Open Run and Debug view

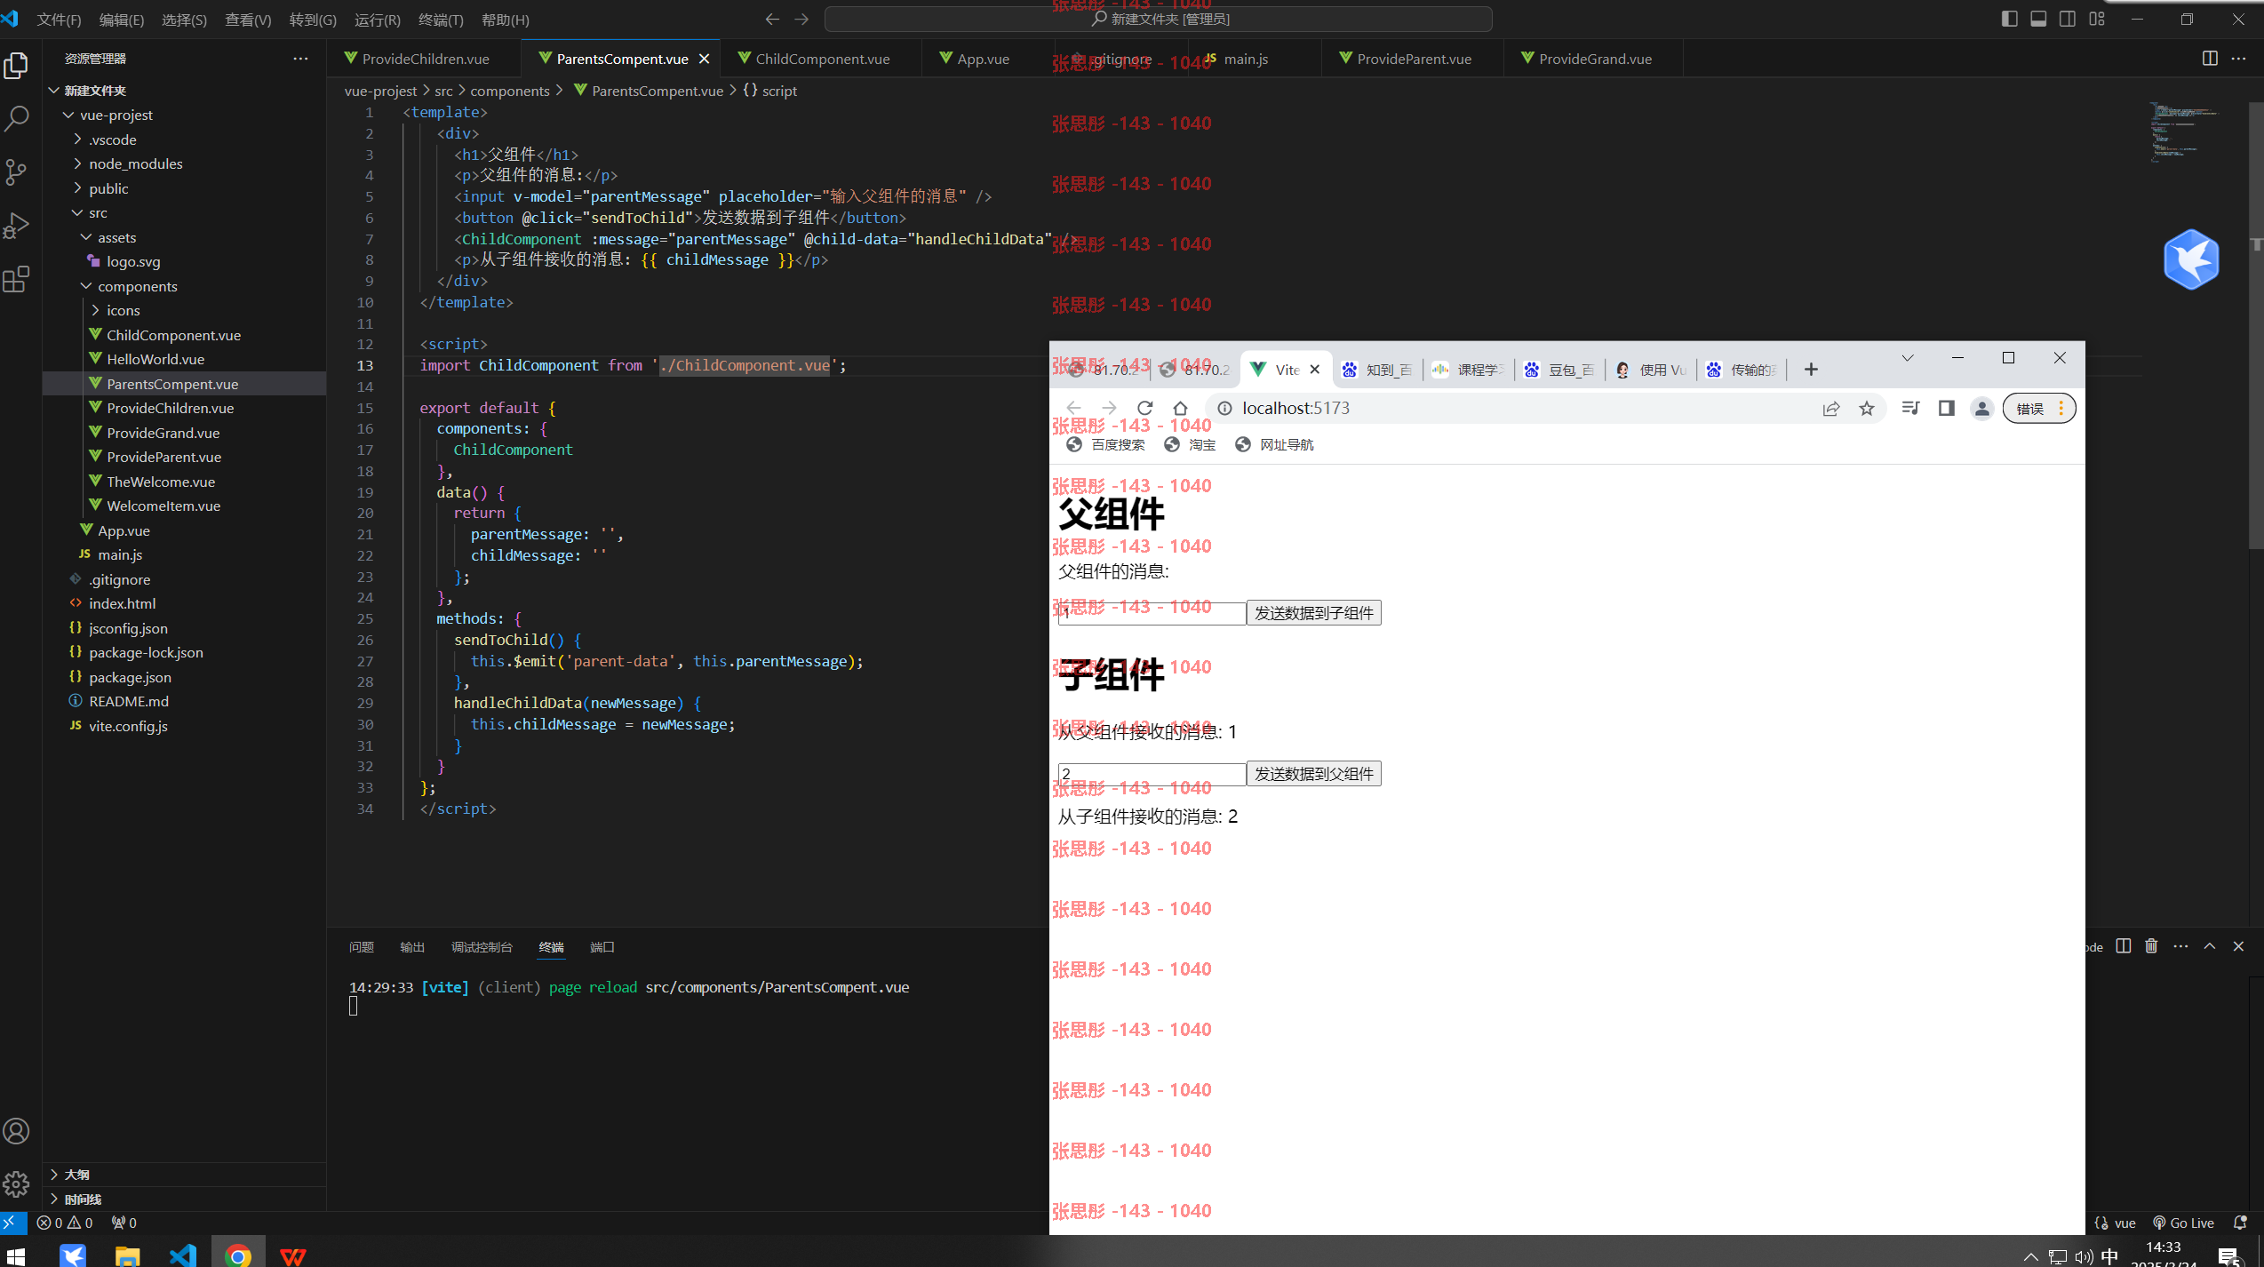coord(17,226)
